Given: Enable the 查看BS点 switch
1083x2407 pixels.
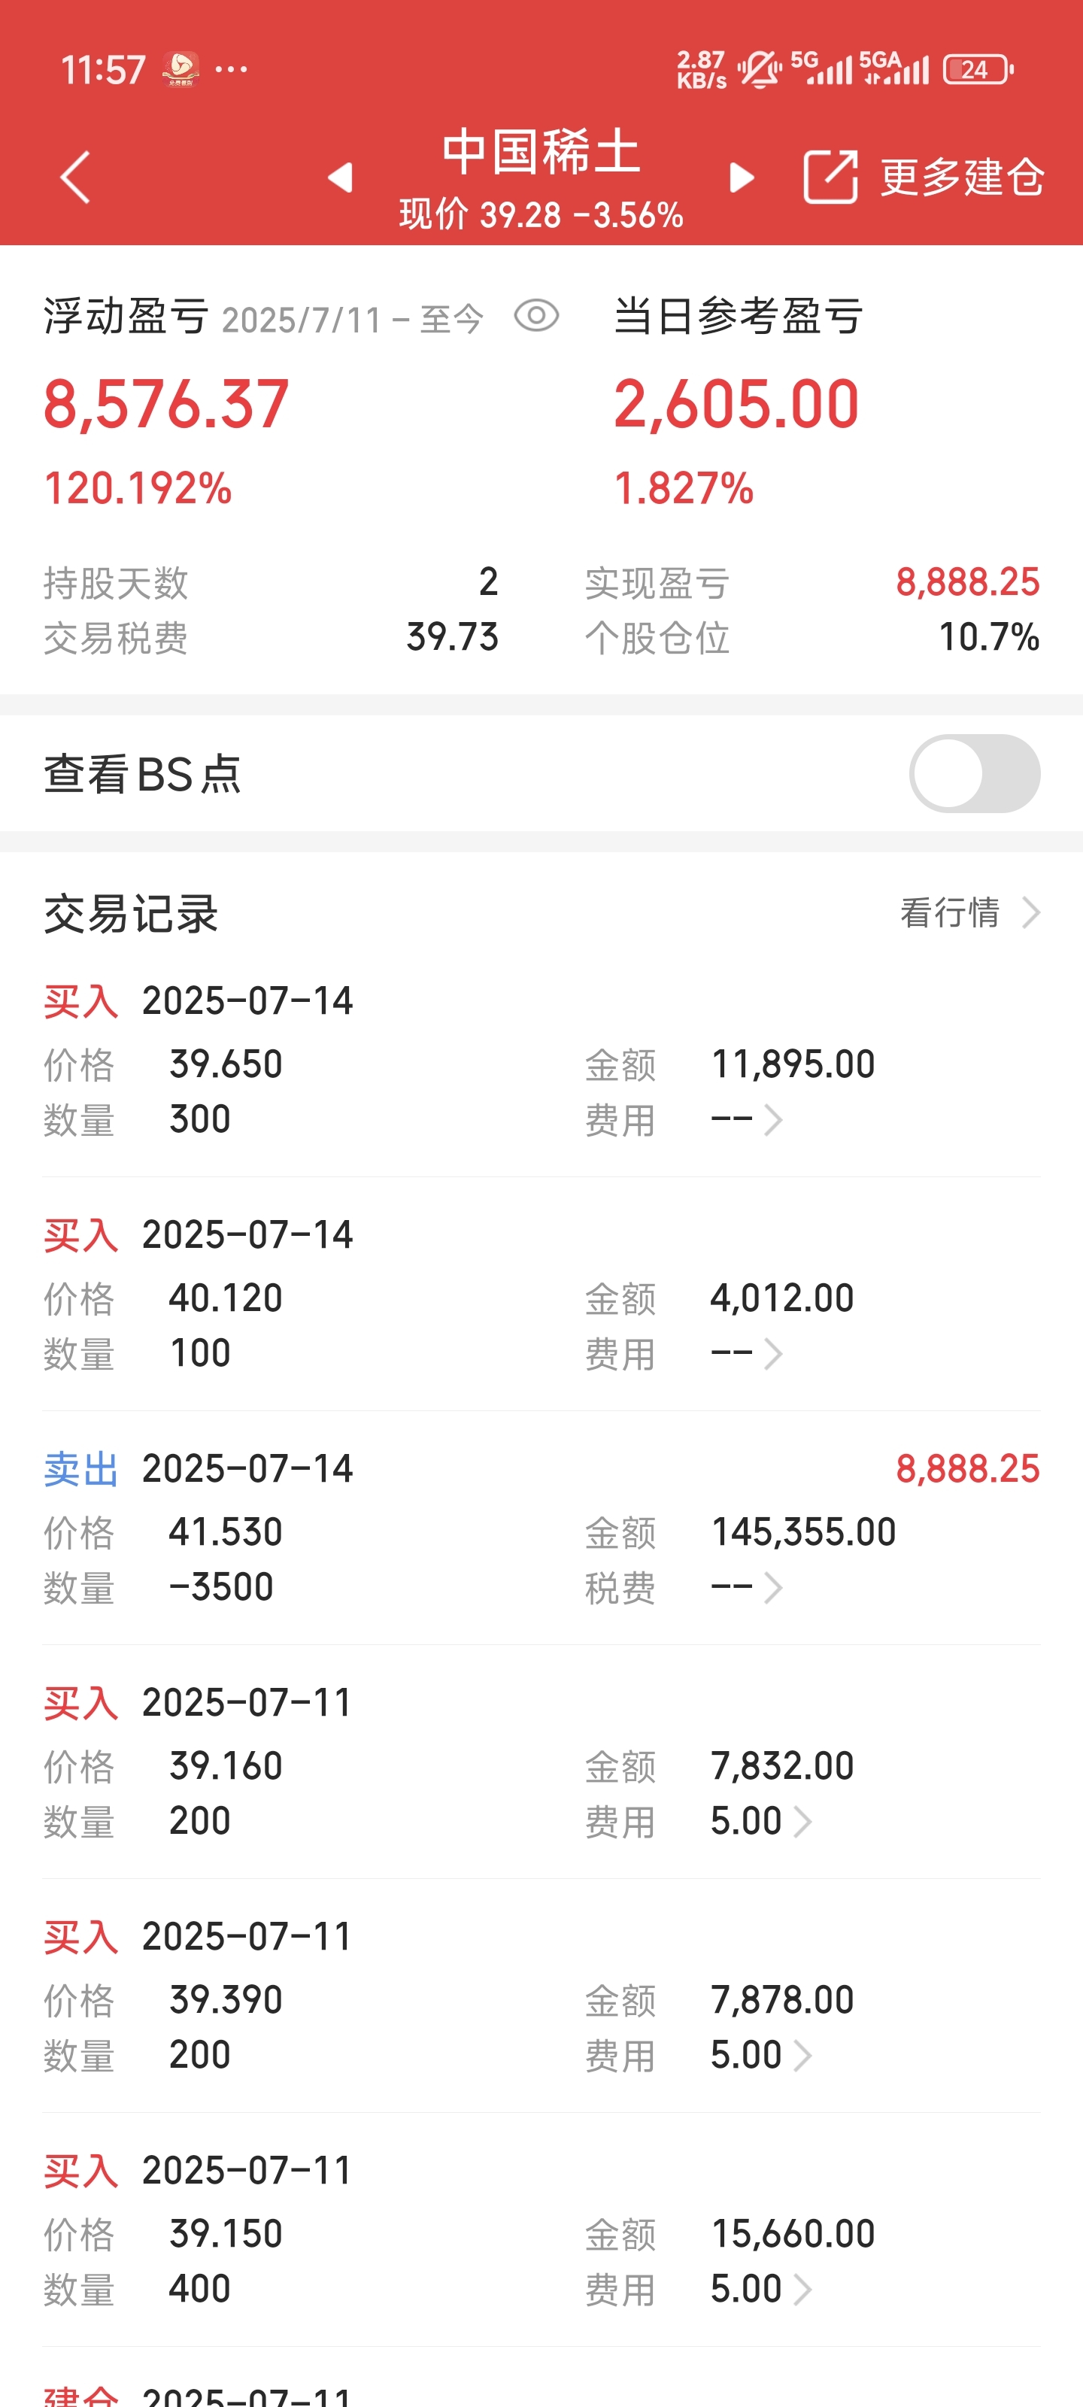Looking at the screenshot, I should 974,772.
